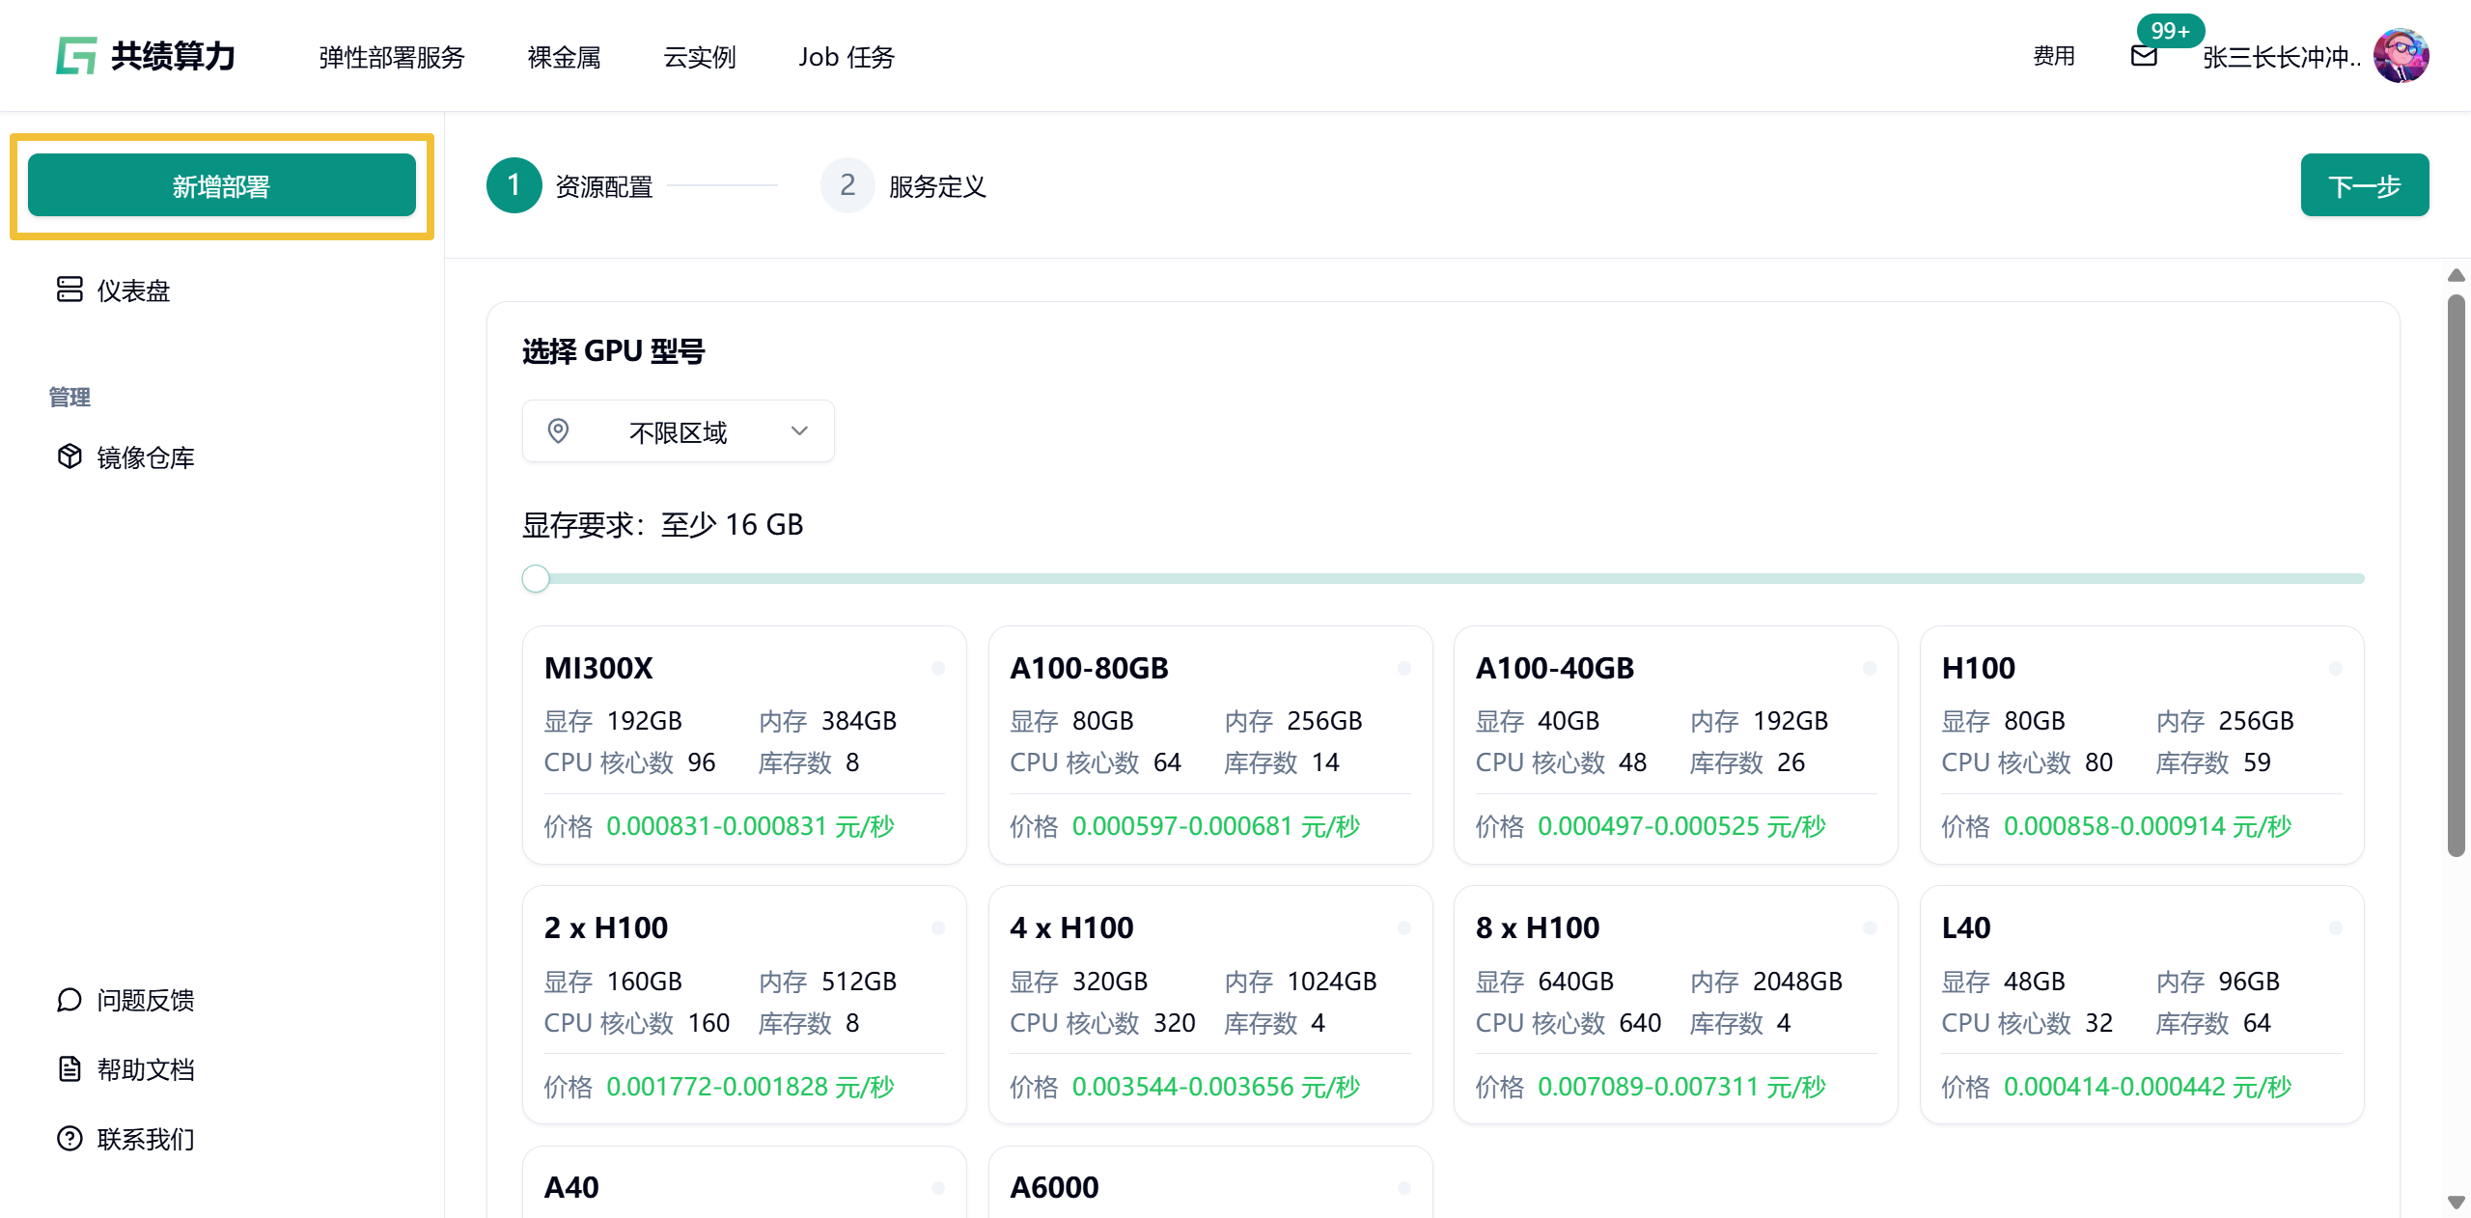
Task: Open the Job 任务 menu
Action: click(x=847, y=57)
